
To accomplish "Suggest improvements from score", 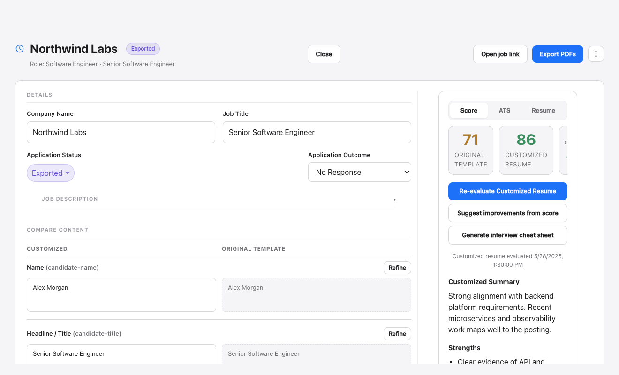I will tap(508, 213).
